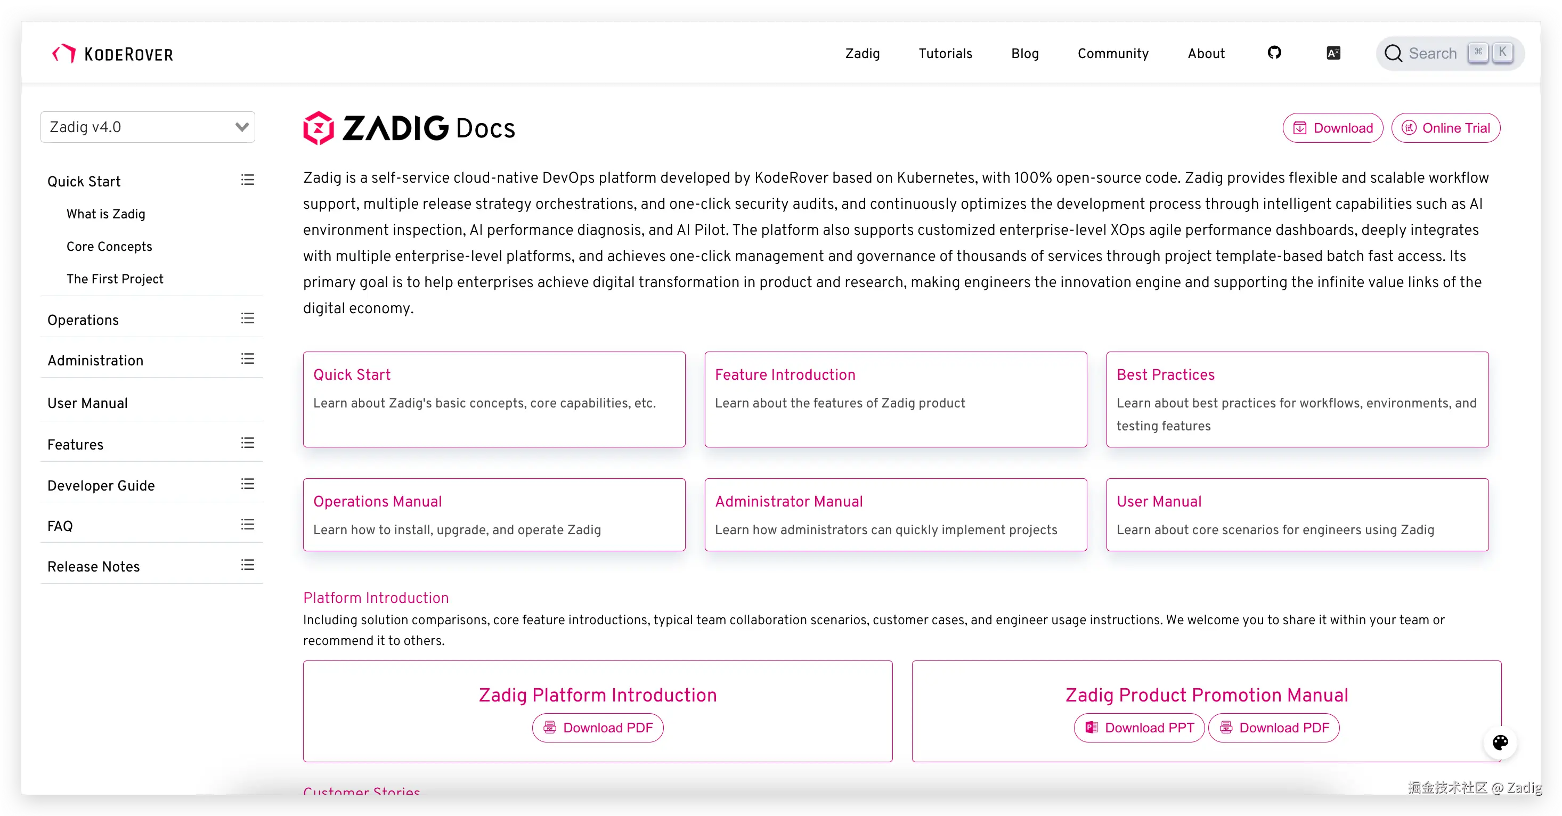Expand the Operations section list icon

(x=247, y=319)
